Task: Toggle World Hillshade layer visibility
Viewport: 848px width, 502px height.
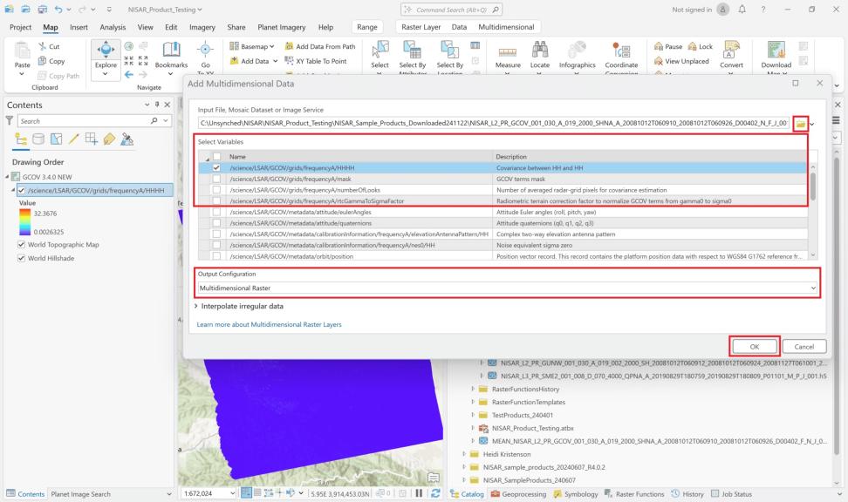Action: click(21, 258)
